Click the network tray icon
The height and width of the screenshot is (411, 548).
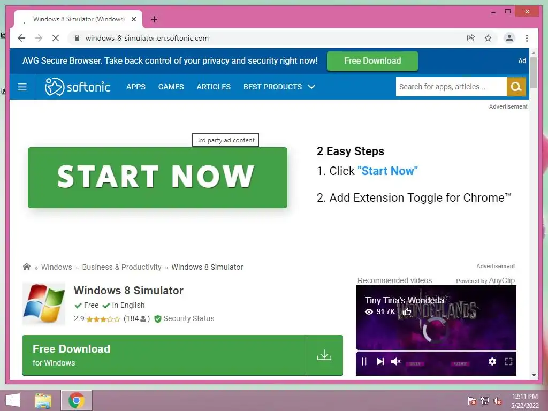tap(484, 401)
